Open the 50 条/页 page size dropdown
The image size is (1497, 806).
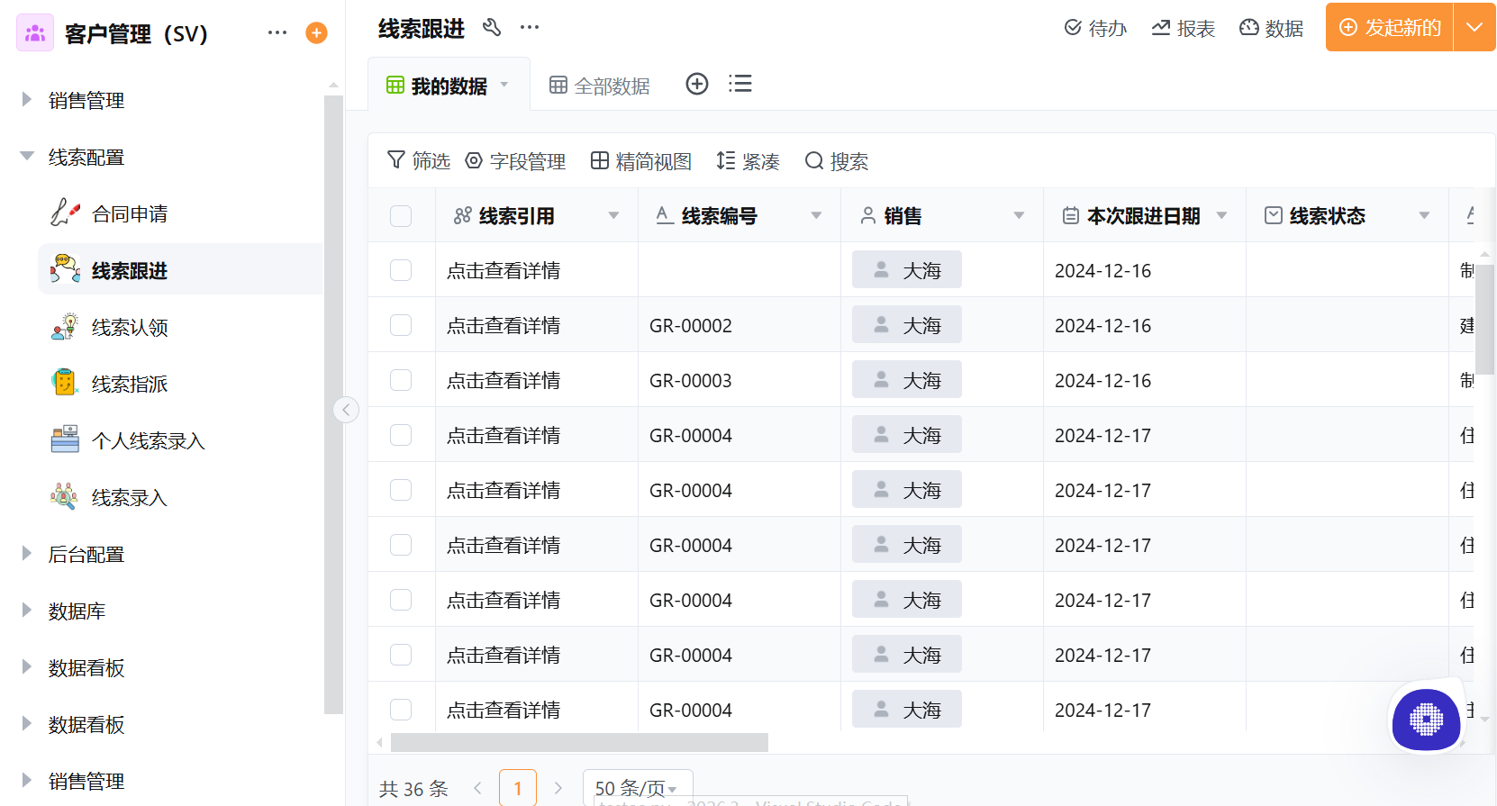point(638,788)
